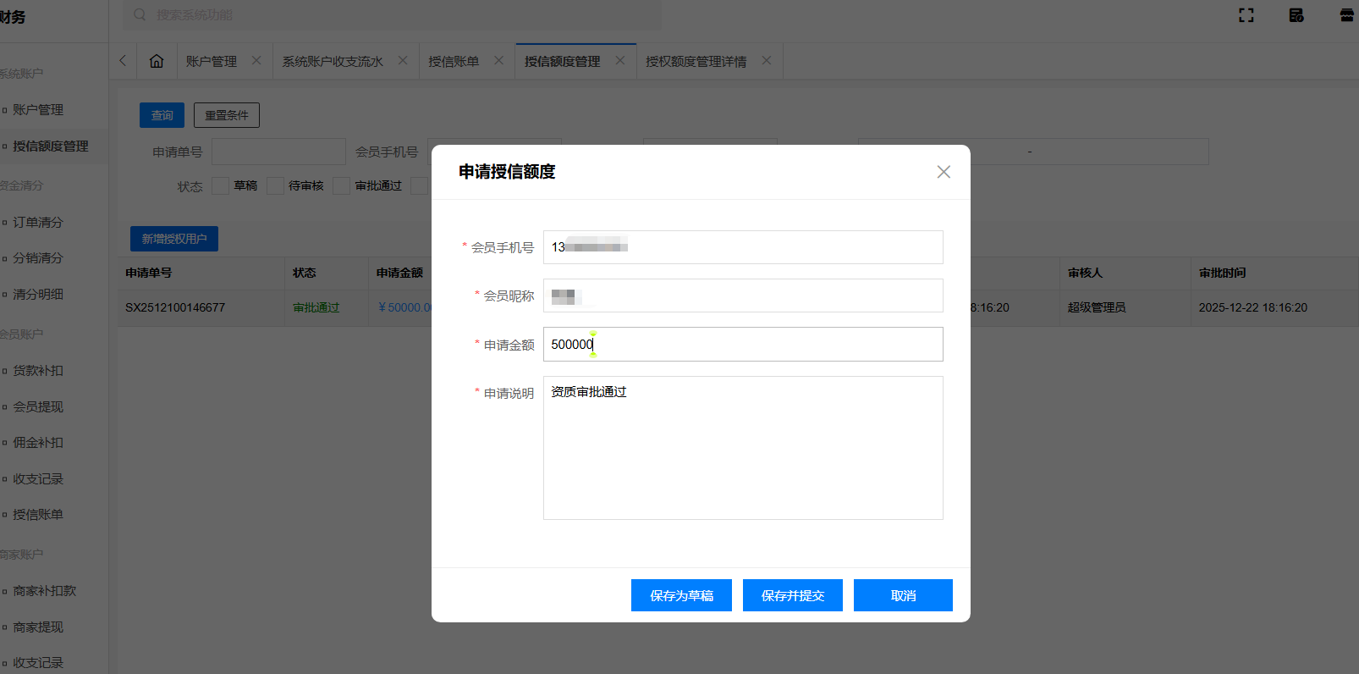Click the 取消 button
The image size is (1359, 674).
click(903, 595)
